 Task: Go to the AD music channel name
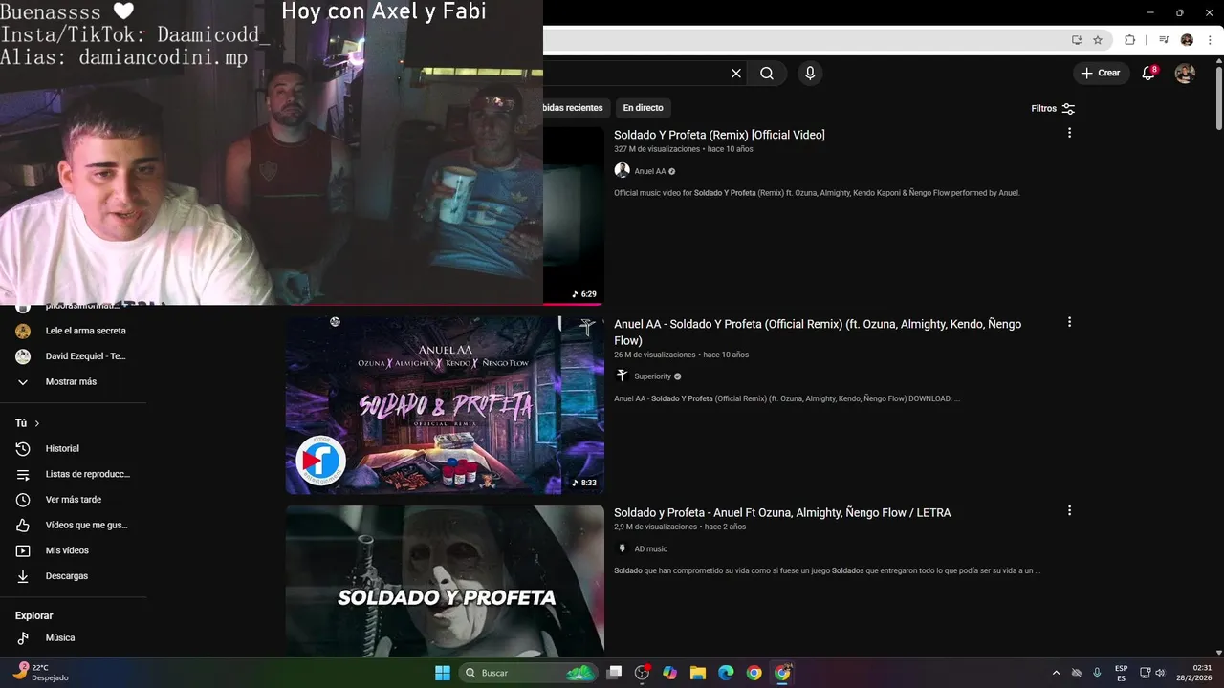[x=651, y=549]
